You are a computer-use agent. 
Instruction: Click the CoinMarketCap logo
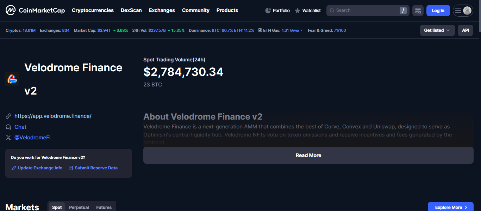[35, 11]
